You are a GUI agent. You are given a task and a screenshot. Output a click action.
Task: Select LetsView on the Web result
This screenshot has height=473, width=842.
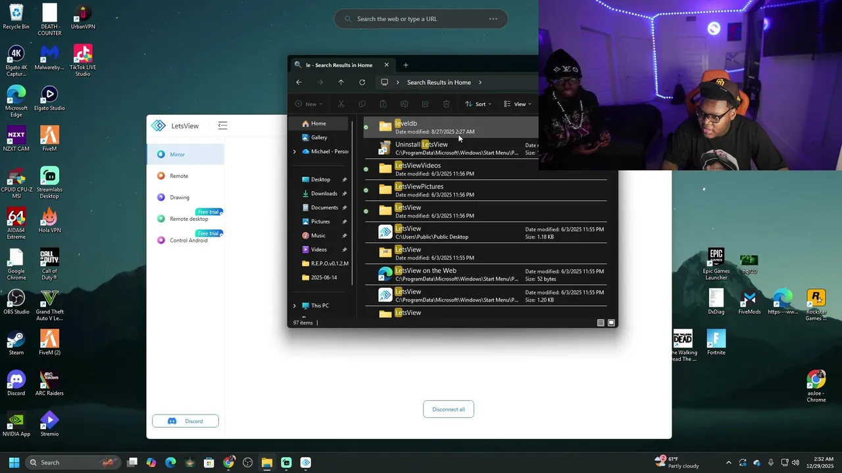point(485,275)
